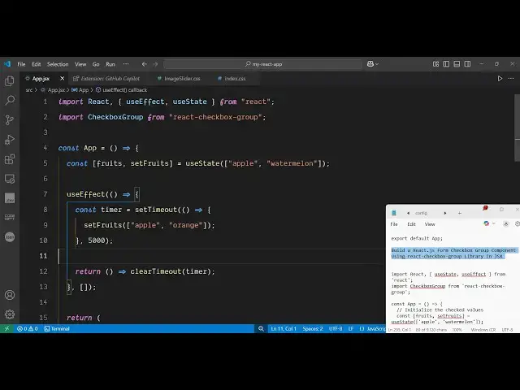The image size is (520, 390).
Task: Click the App.jsx breadcrumb
Action: tap(56, 90)
